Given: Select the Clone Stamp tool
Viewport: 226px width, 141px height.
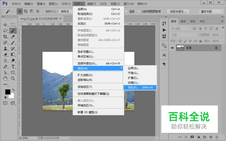Looking at the screenshot, I should tap(5, 49).
